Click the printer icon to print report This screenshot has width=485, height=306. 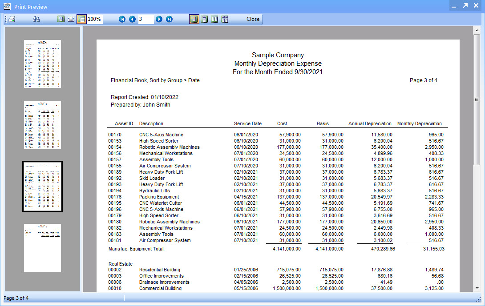click(x=12, y=19)
